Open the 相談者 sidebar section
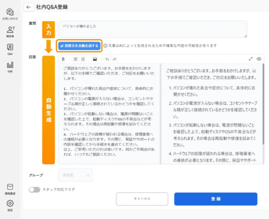This screenshot has height=219, width=269. pyautogui.click(x=10, y=32)
